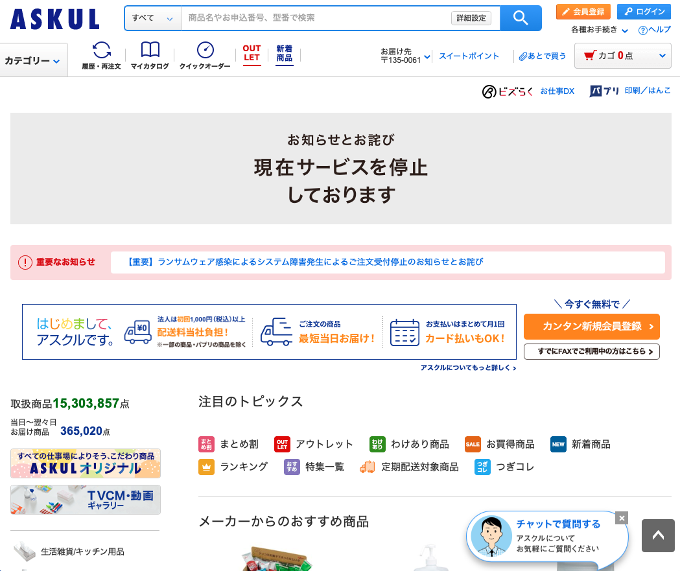The height and width of the screenshot is (571, 680).
Task: Open the procedures dropdown menu
Action: [x=600, y=30]
